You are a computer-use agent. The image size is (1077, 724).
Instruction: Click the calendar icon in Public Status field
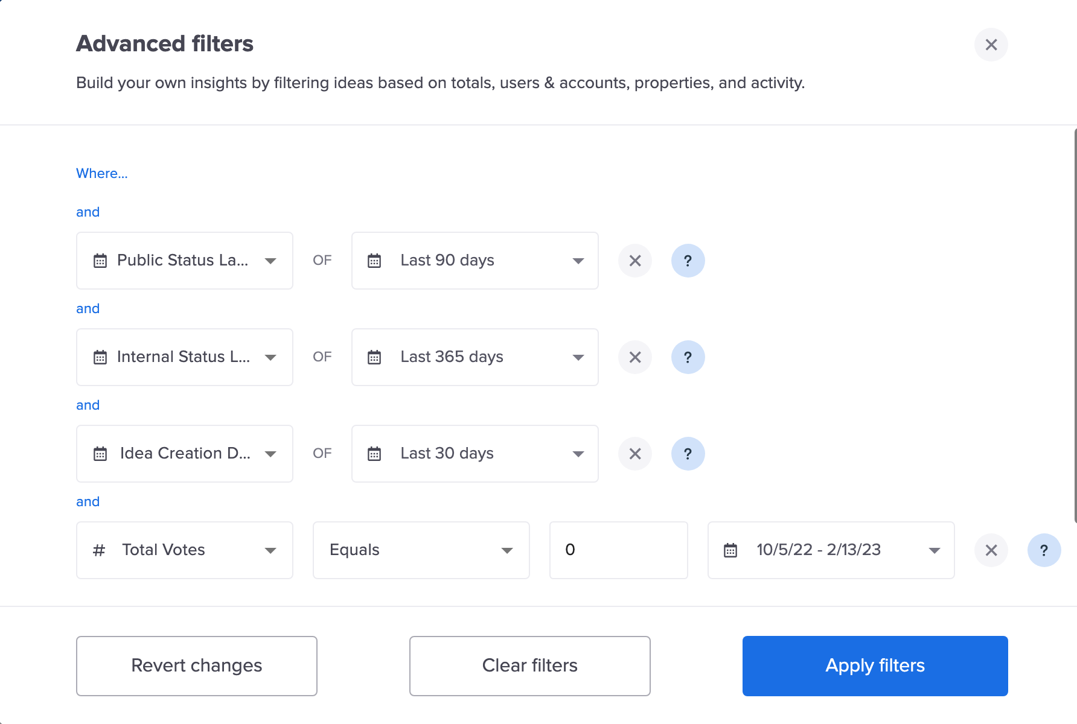101,261
